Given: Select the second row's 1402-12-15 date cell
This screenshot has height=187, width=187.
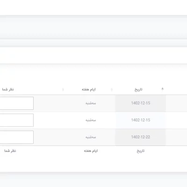Looking at the screenshot, I should tap(141, 120).
